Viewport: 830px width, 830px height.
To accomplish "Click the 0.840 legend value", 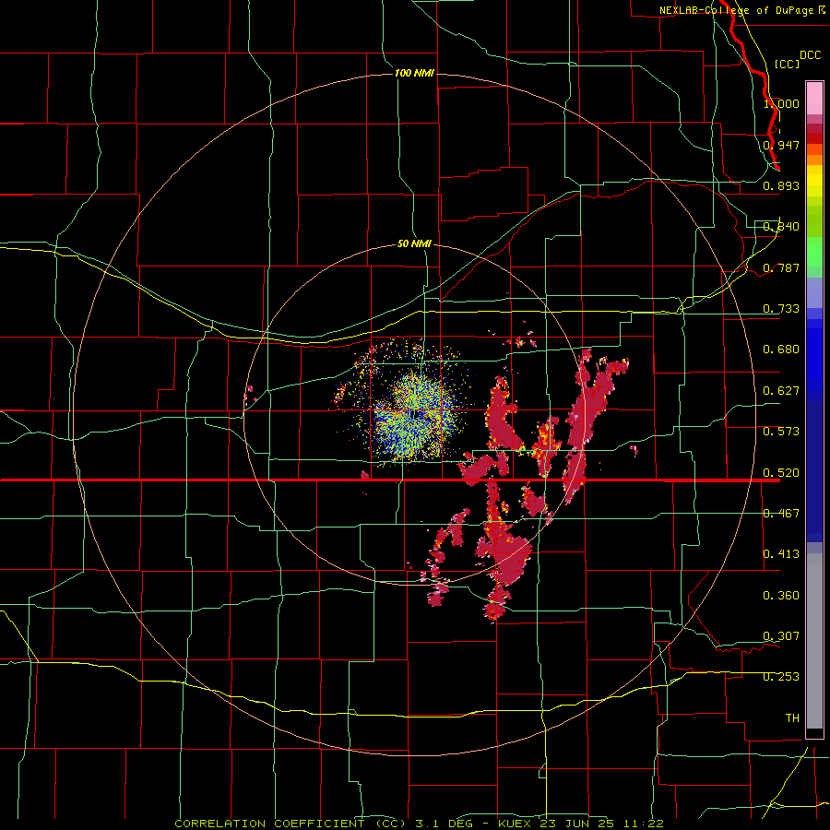I will [x=781, y=227].
